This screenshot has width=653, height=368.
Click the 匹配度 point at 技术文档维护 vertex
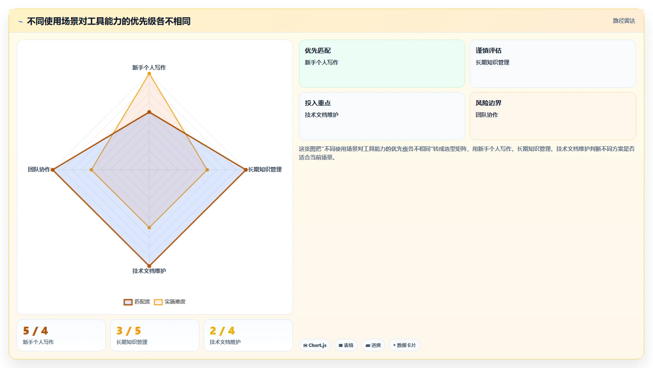coord(149,266)
